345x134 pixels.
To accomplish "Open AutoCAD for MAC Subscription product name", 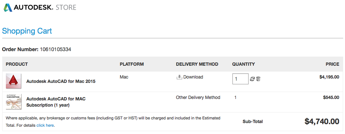I will [x=56, y=102].
